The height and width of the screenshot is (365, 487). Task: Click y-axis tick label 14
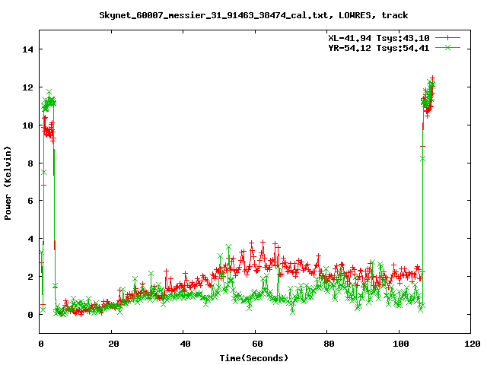click(28, 49)
